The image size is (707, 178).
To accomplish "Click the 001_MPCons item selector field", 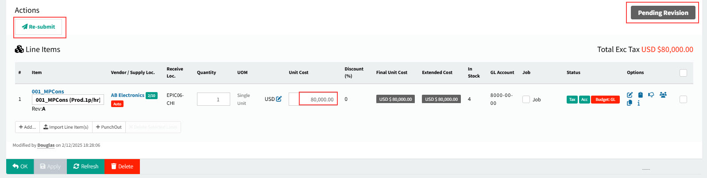I will tap(68, 100).
